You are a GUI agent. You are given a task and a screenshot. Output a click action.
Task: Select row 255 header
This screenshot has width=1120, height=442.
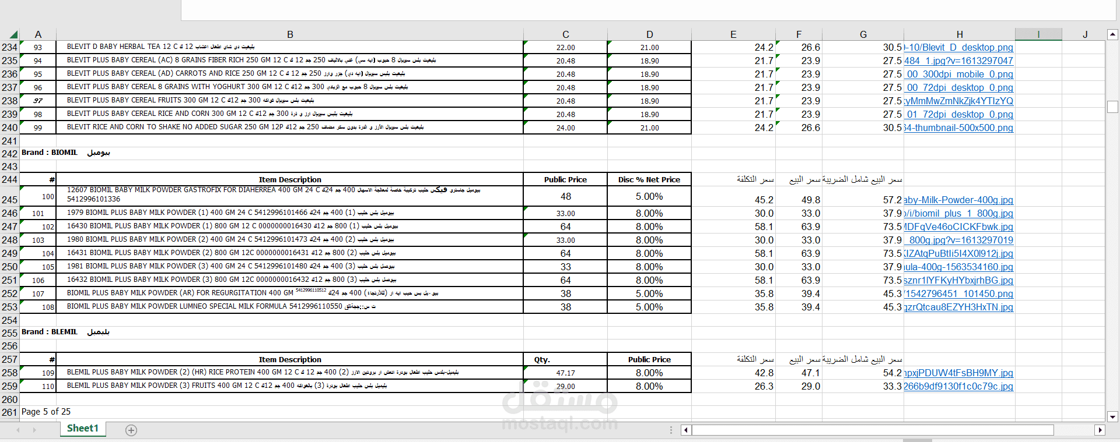click(9, 333)
